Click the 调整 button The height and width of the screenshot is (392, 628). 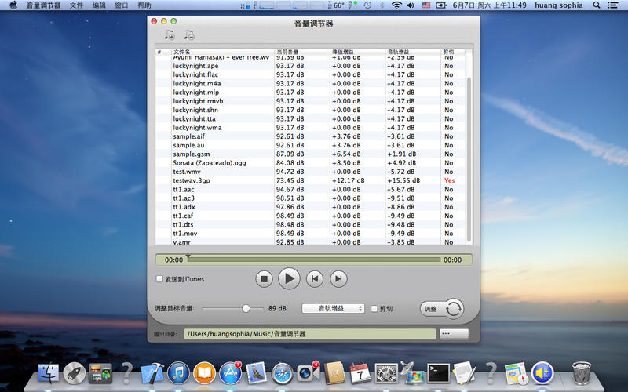(430, 309)
